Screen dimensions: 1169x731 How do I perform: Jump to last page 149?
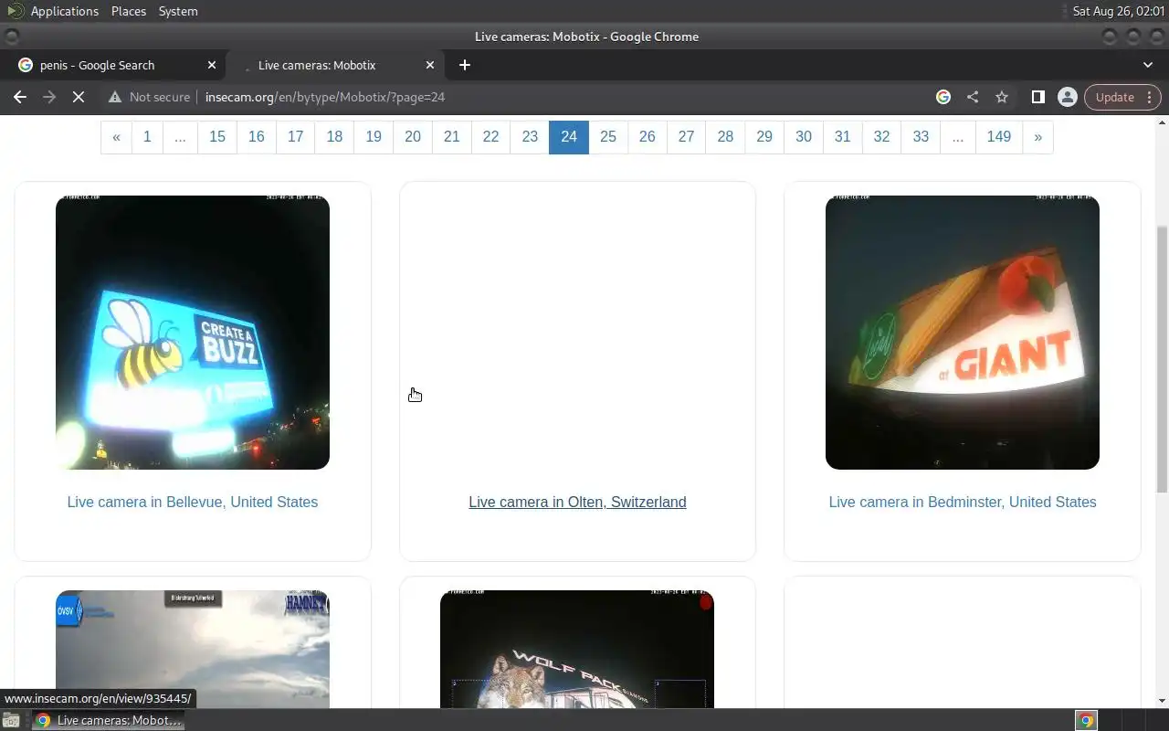[x=999, y=137]
